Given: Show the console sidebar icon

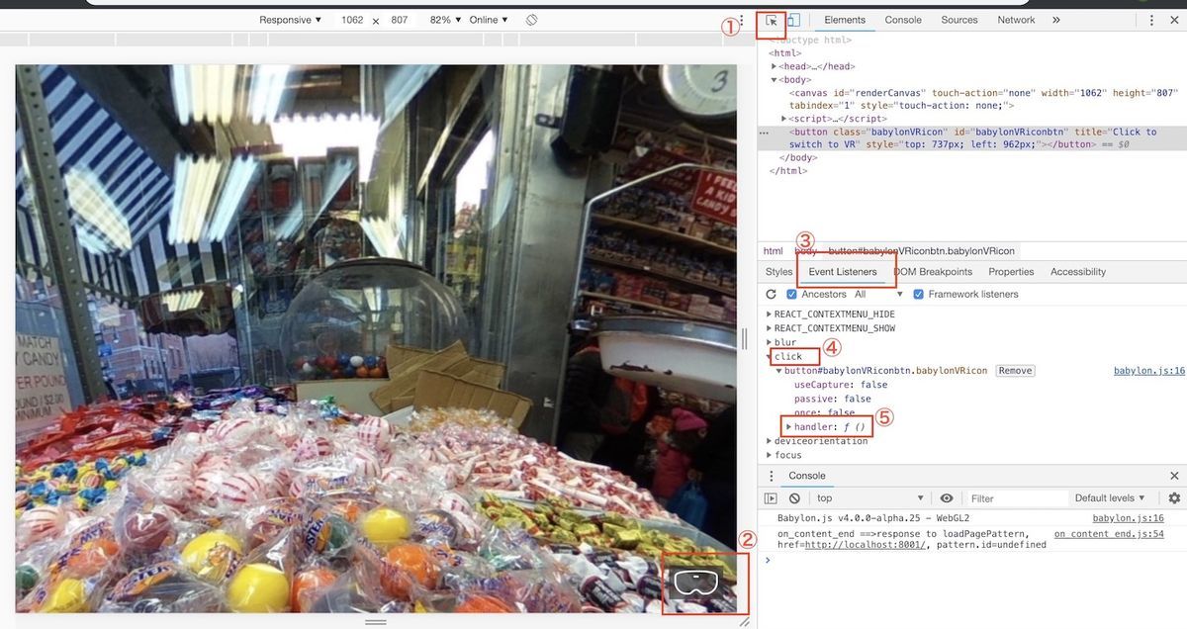Looking at the screenshot, I should click(x=772, y=498).
